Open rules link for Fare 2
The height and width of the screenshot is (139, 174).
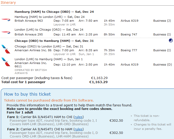(78, 129)
